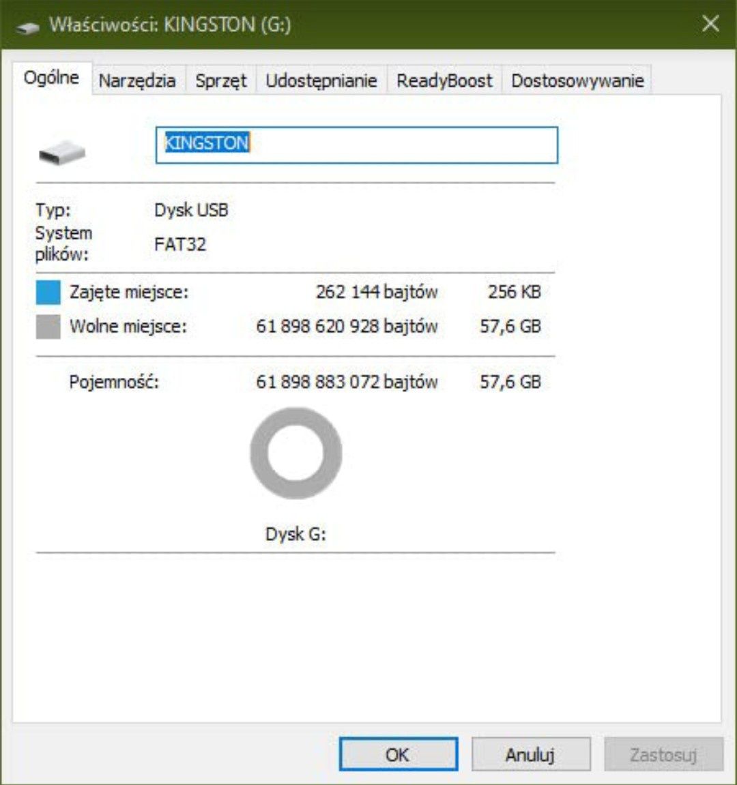737x785 pixels.
Task: Click the '256 KB' used space value
Action: point(515,291)
